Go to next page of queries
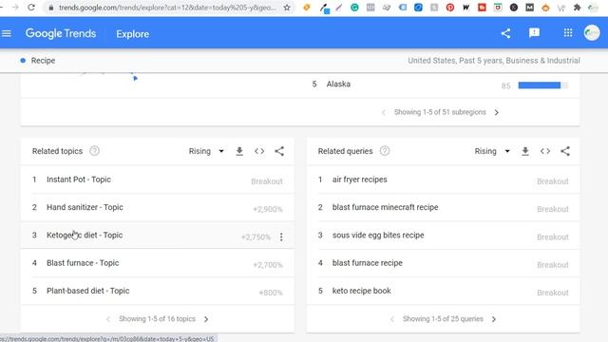The image size is (608, 342). (x=494, y=319)
